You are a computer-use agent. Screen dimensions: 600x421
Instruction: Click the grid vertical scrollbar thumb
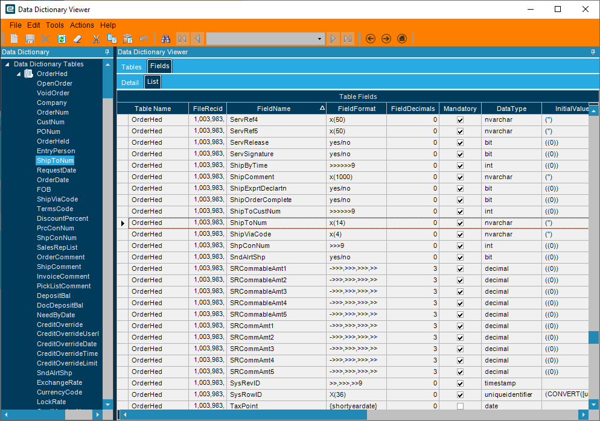tap(593, 337)
